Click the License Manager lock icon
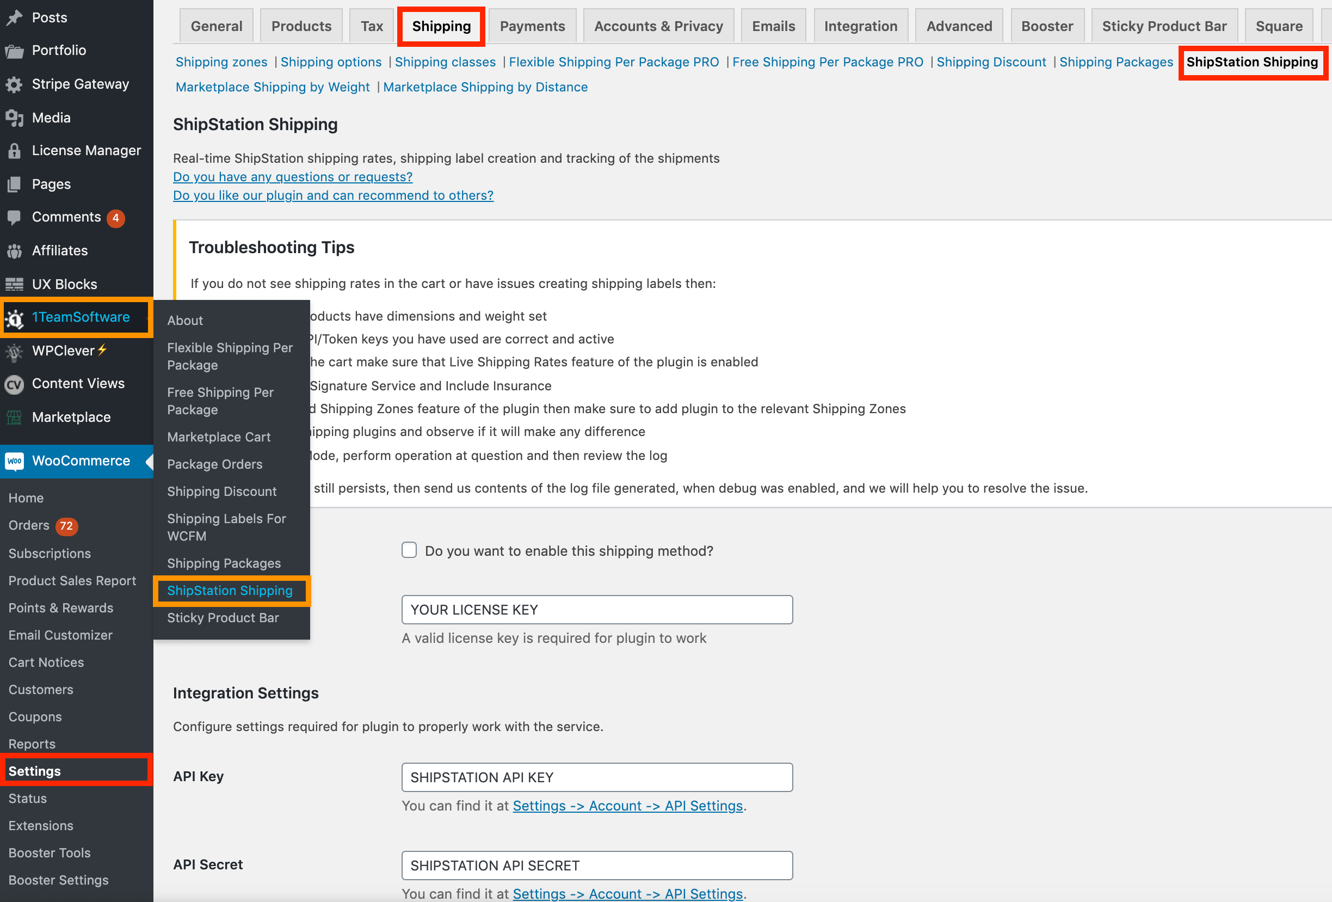 [14, 151]
